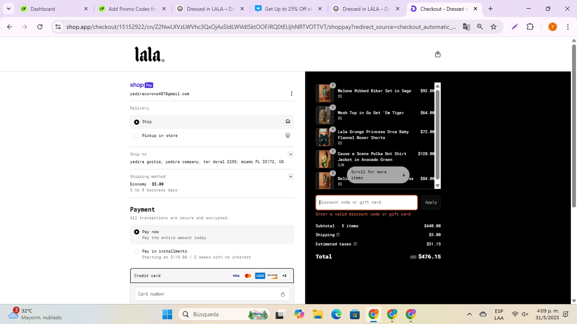Open the Shop Pay account options menu
Image resolution: width=577 pixels, height=324 pixels.
[x=292, y=93]
